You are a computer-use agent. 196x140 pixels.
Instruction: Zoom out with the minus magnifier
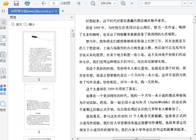coord(93,3)
